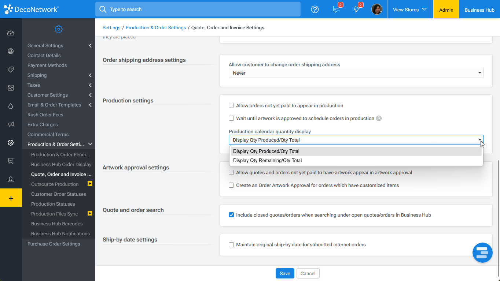
Task: Open the dashboard gauge icon in sidebar
Action: point(11,33)
